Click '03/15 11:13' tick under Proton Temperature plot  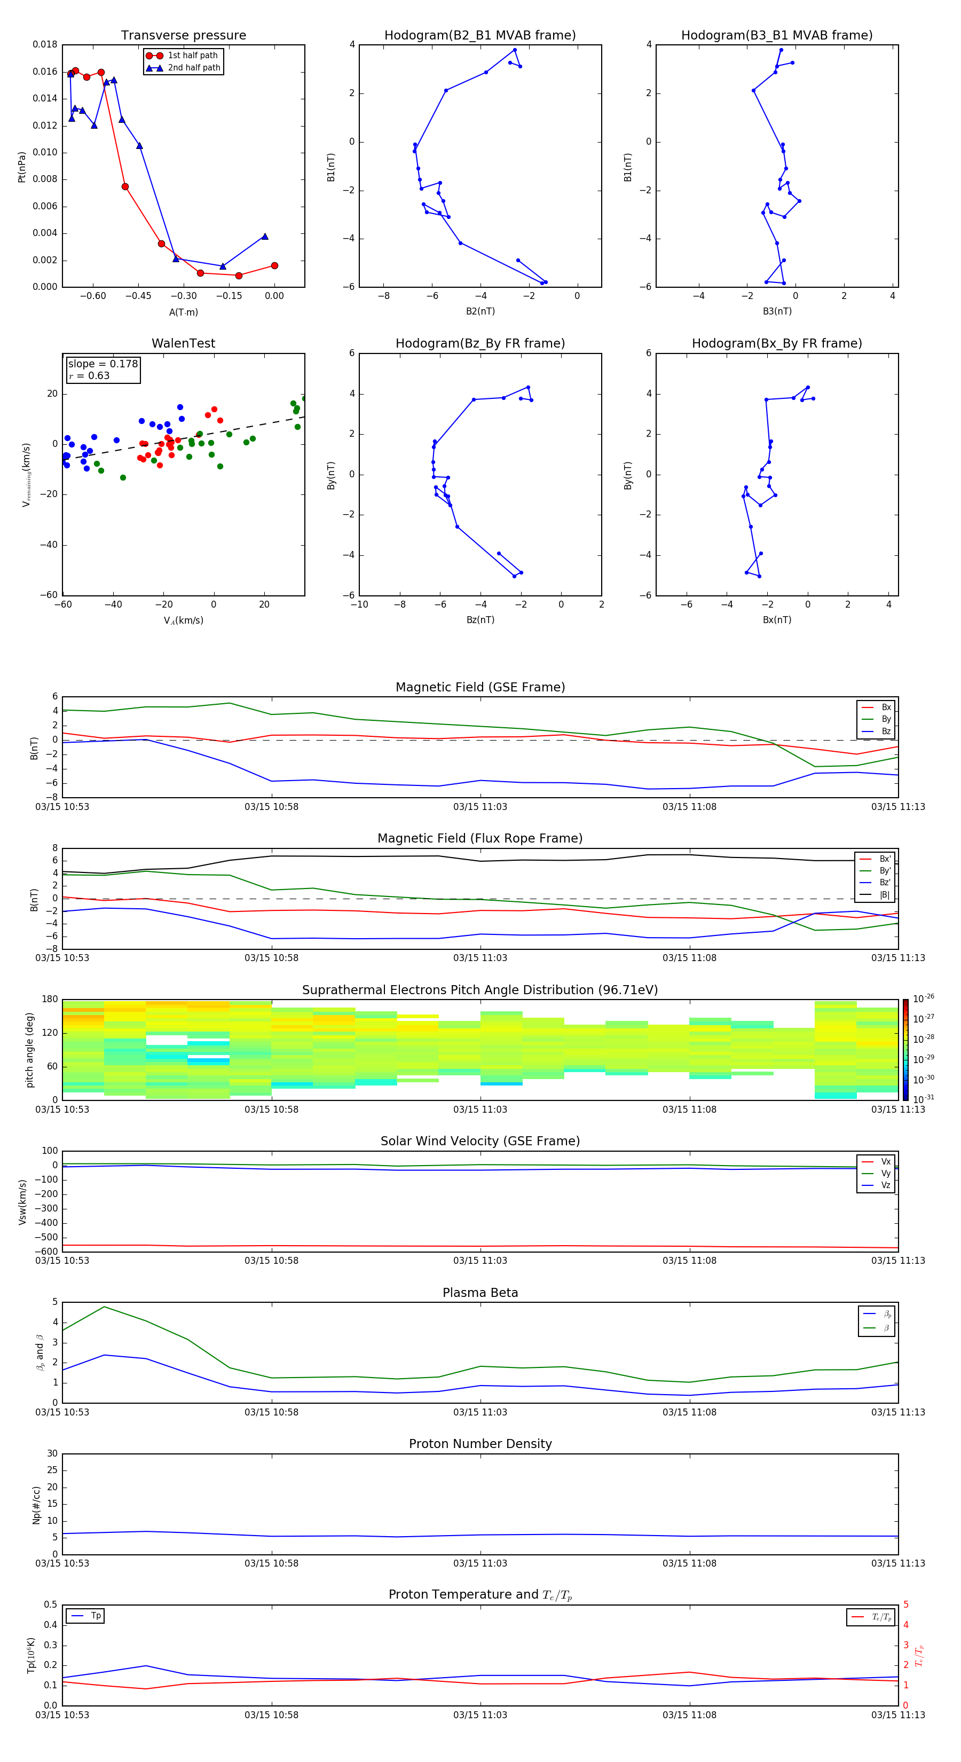tap(898, 1715)
